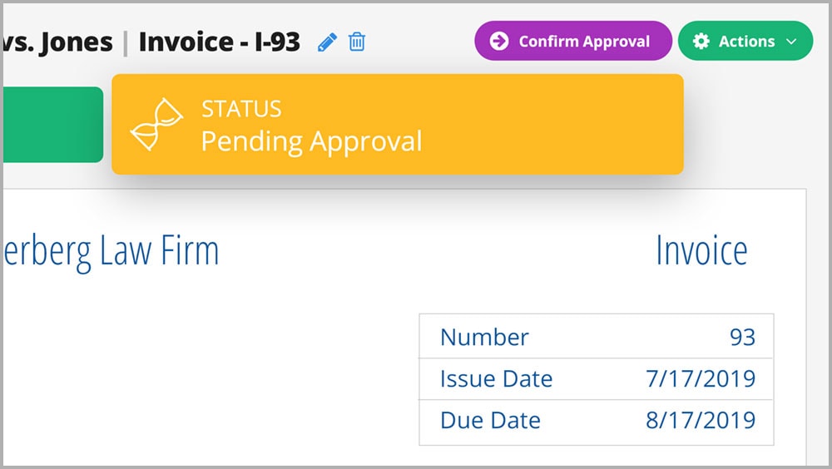The image size is (832, 469).
Task: Click the green card left of status
Action: (x=52, y=125)
